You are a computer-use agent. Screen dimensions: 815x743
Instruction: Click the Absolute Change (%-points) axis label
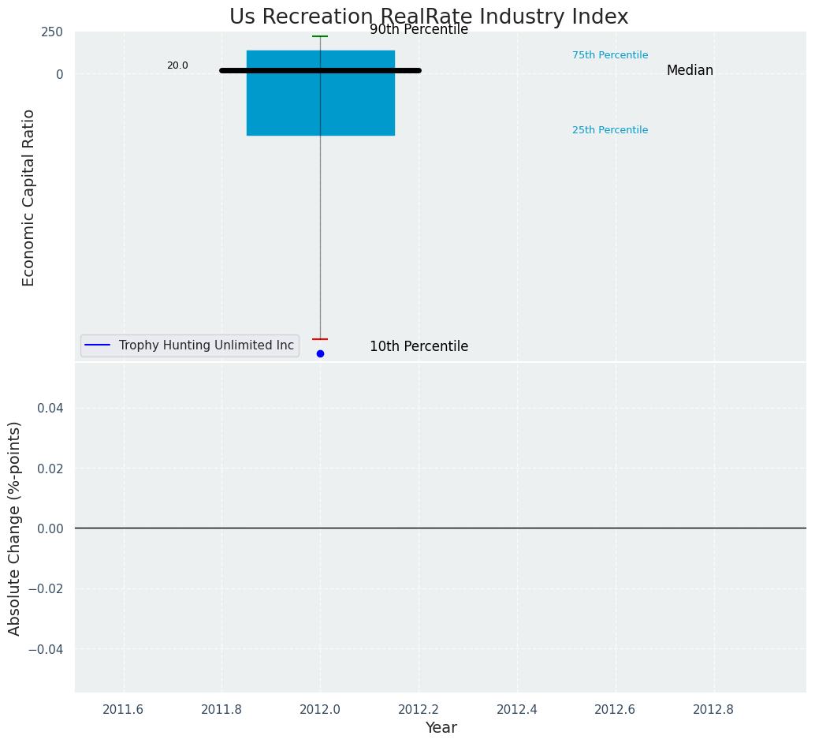point(15,528)
